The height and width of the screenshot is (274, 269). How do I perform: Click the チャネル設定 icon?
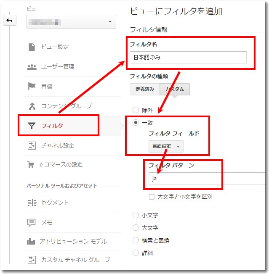(32, 145)
